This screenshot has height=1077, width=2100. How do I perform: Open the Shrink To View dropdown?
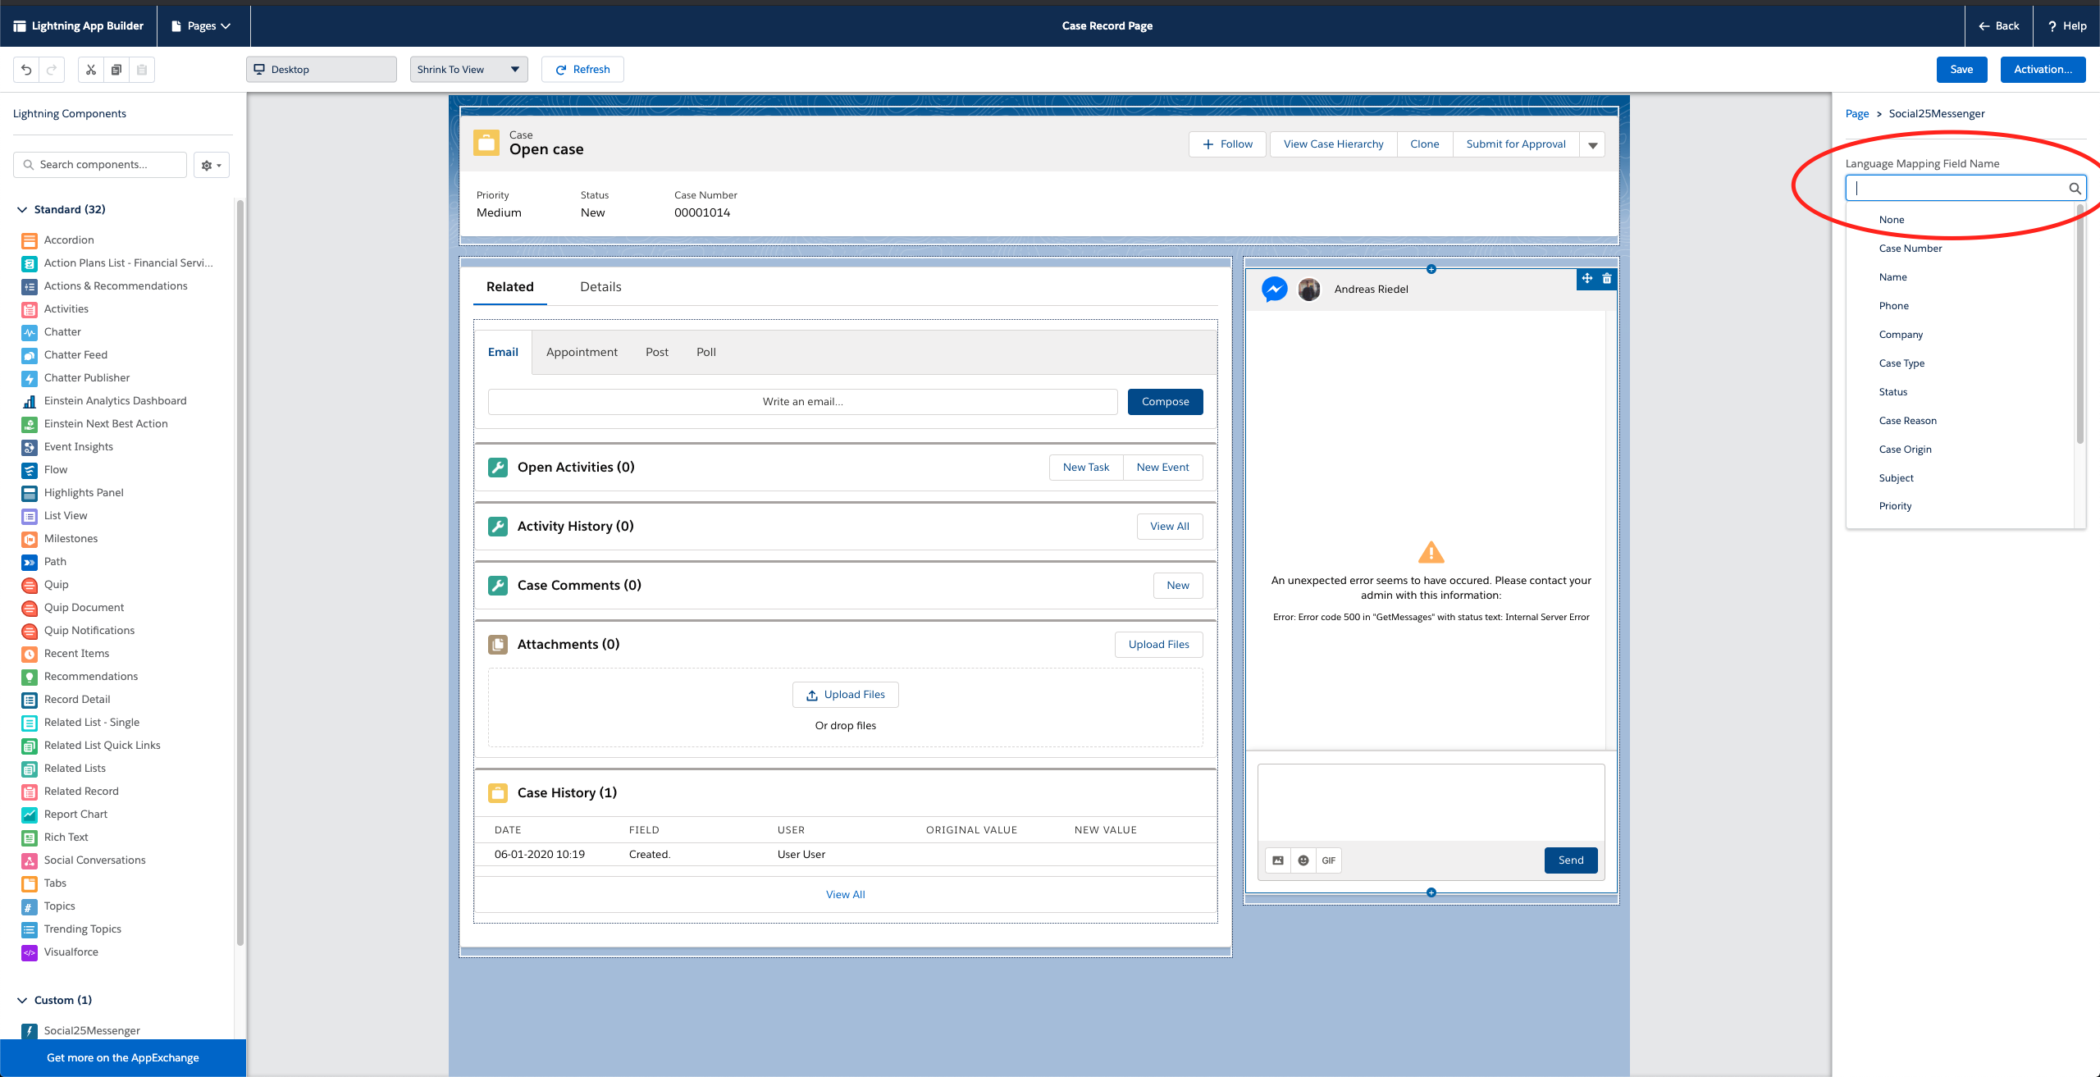468,70
